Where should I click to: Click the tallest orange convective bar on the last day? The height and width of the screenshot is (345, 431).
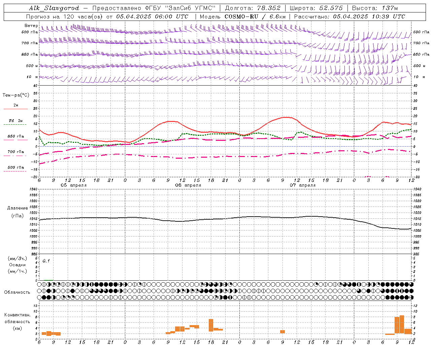tap(402, 324)
